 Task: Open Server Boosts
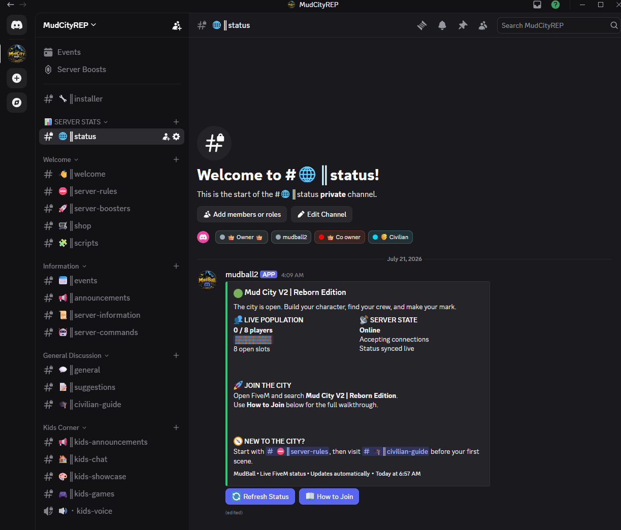[112, 70]
